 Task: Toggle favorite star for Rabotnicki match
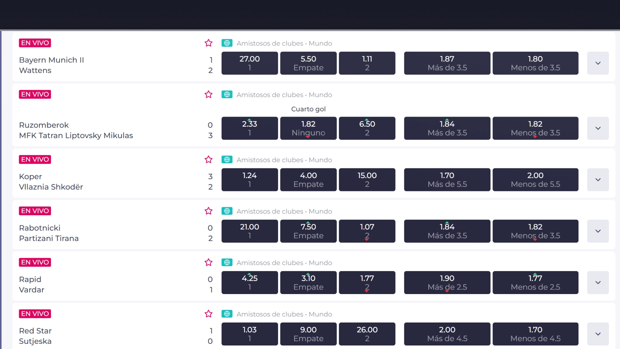[209, 211]
